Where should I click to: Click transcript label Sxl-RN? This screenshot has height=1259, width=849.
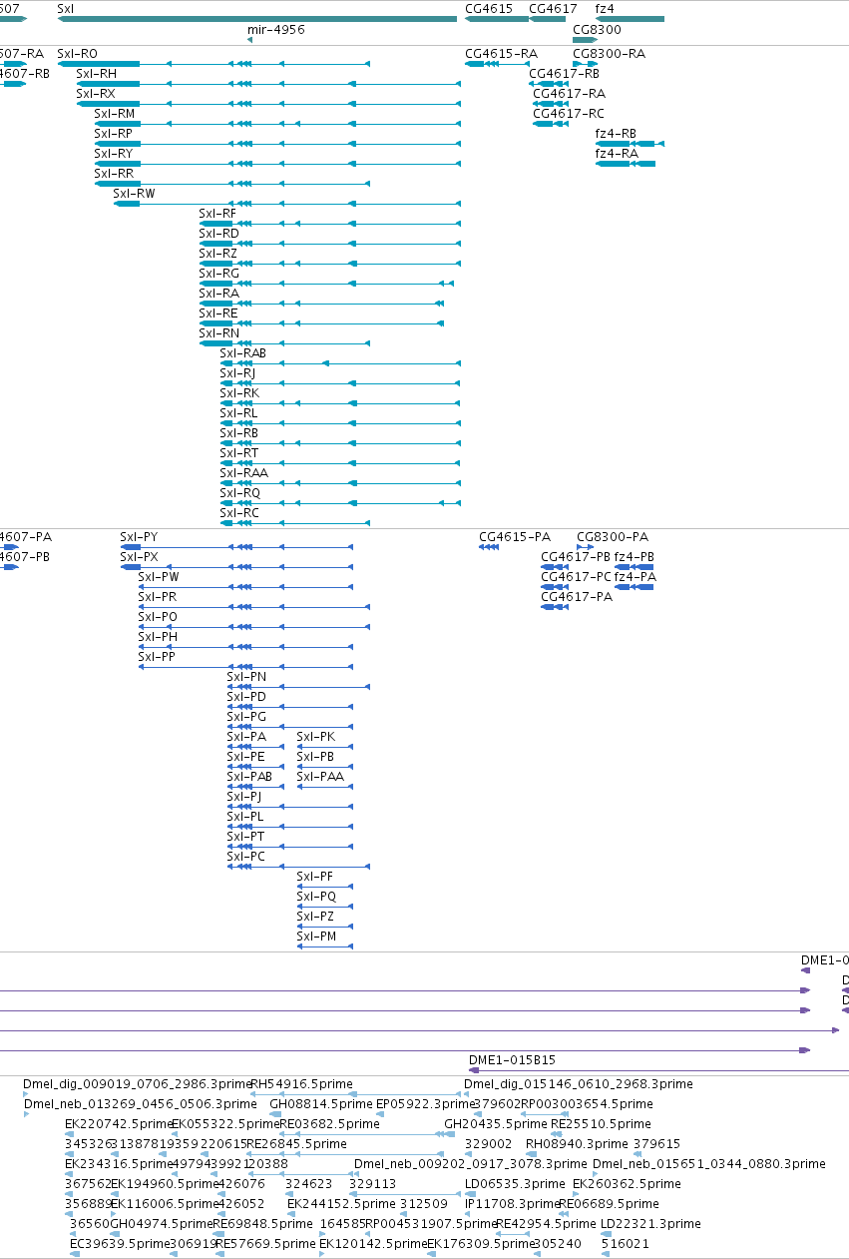(x=219, y=333)
